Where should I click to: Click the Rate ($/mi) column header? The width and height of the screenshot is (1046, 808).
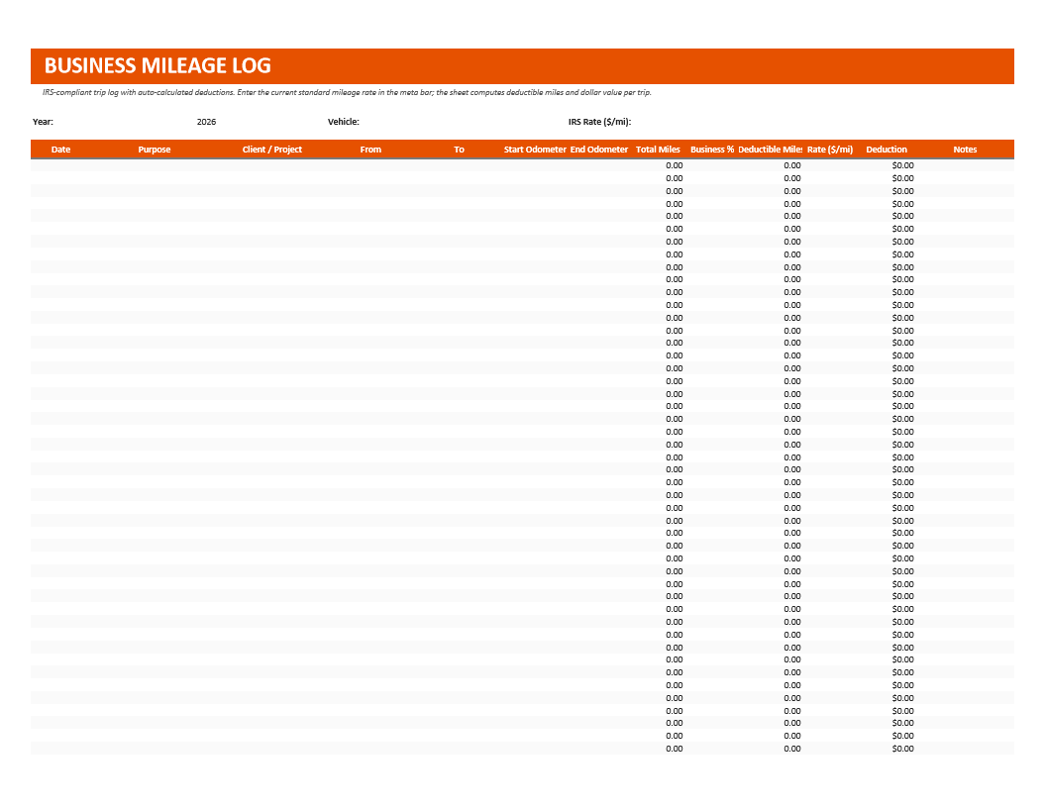click(x=830, y=150)
